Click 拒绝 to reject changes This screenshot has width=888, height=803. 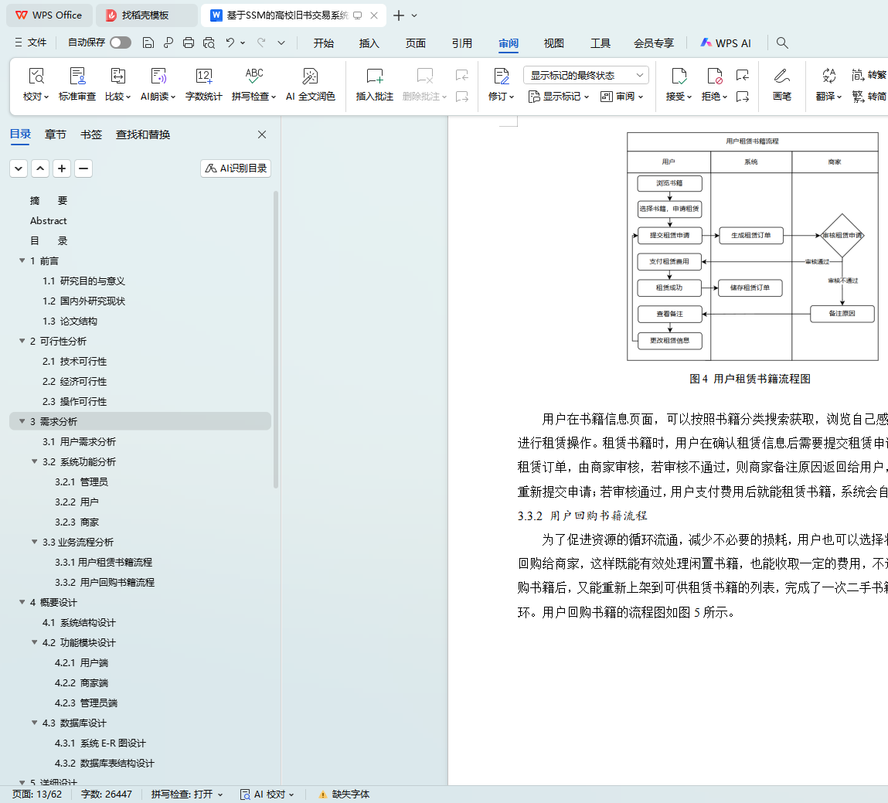714,83
